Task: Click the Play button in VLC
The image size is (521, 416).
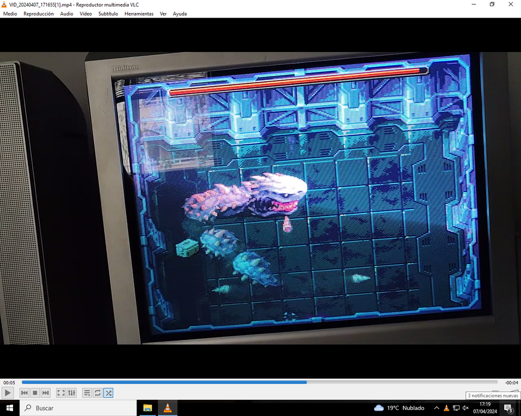Action: click(x=7, y=393)
